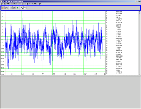The width and height of the screenshot is (141, 109).
Task: Click the red vertical marker on the plot
Action: tap(5, 43)
